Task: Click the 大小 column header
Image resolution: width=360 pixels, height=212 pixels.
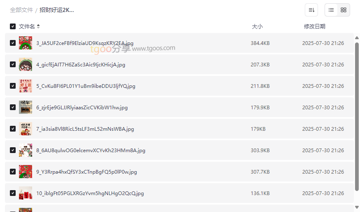Action: coord(257,26)
